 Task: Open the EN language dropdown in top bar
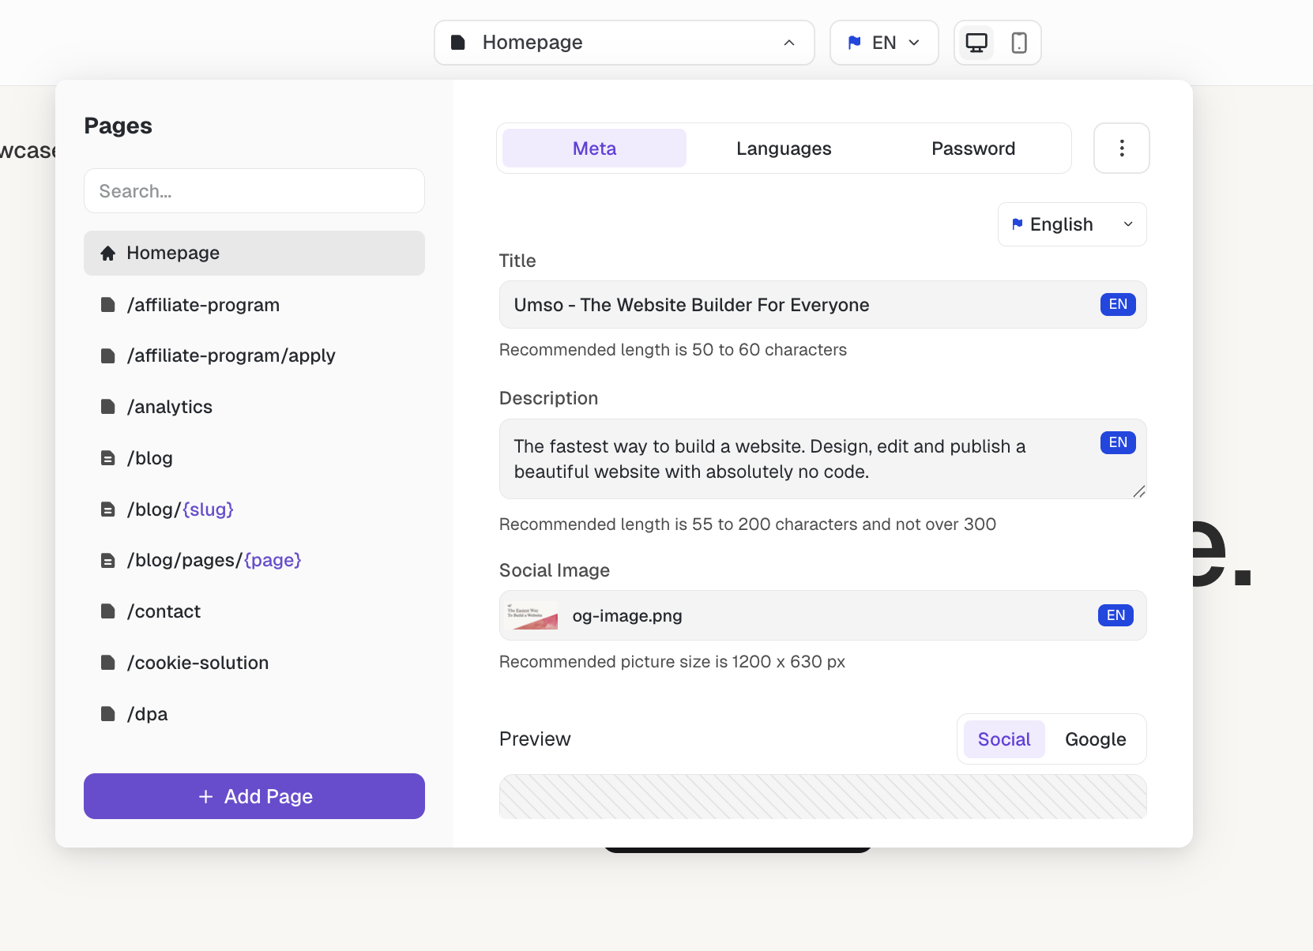coord(883,43)
